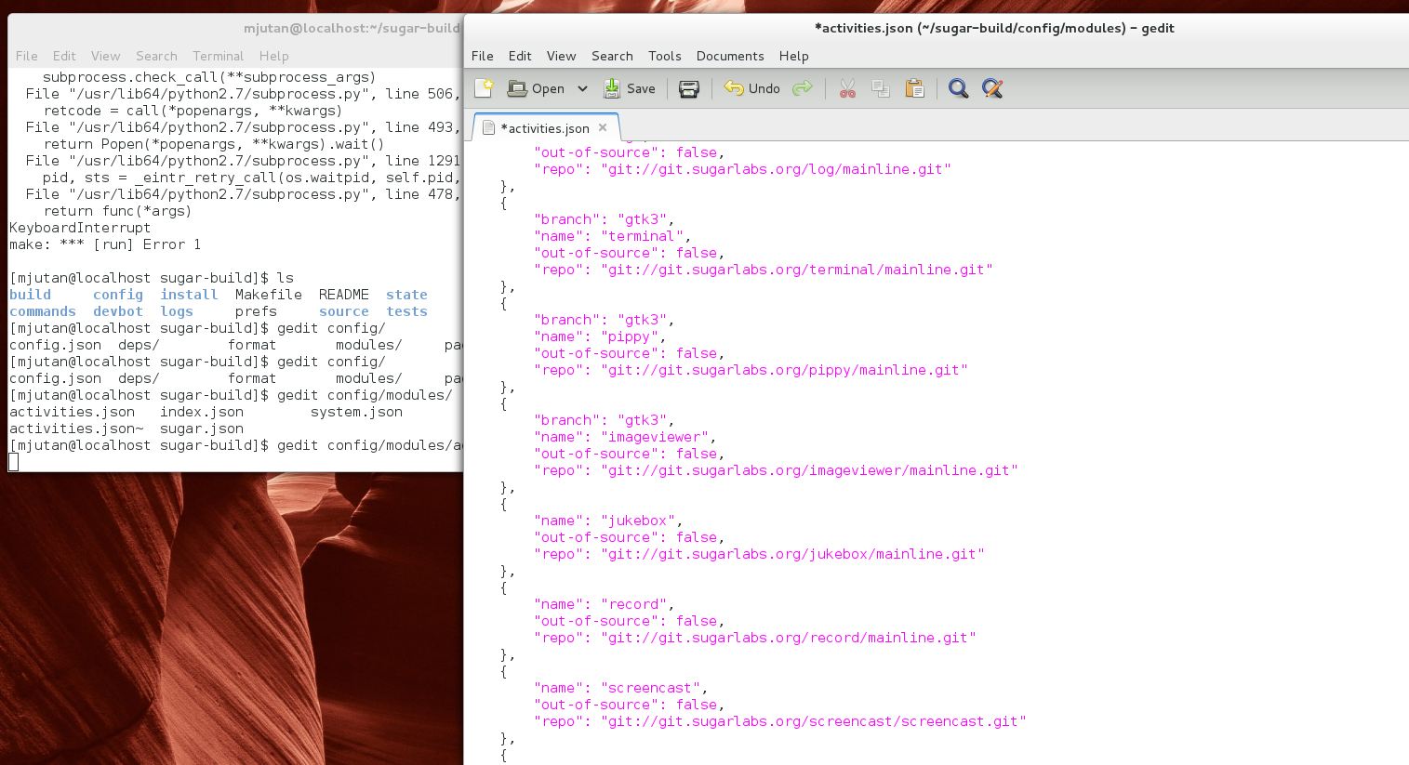Screen dimensions: 1409x765
Task: Click "system.json" in terminal completion list
Action: point(356,412)
